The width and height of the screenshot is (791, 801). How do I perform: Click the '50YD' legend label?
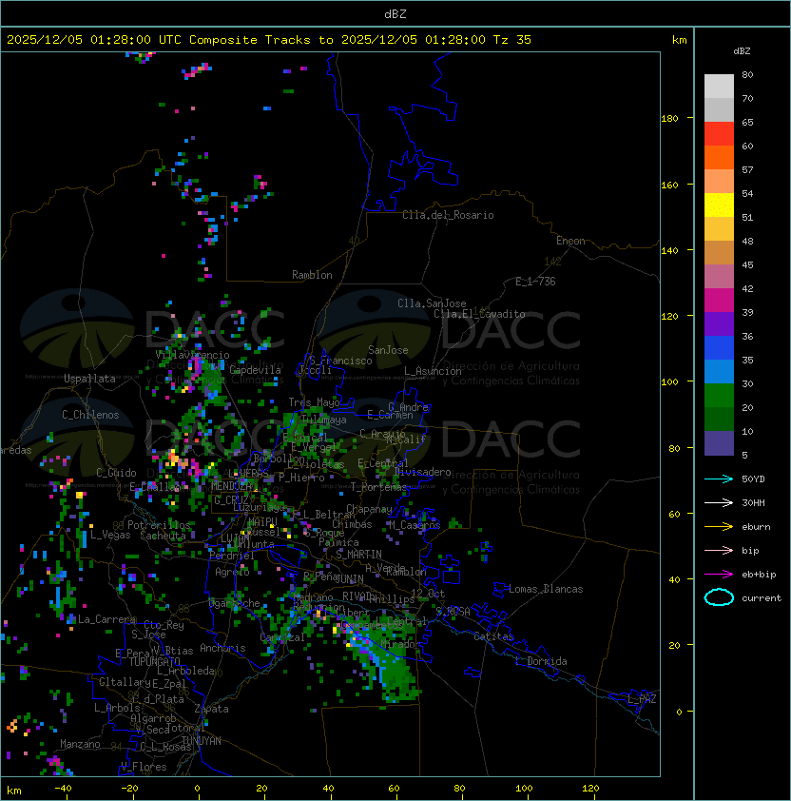[x=753, y=479]
